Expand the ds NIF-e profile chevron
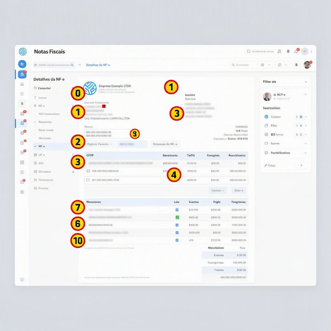 pos(306,95)
